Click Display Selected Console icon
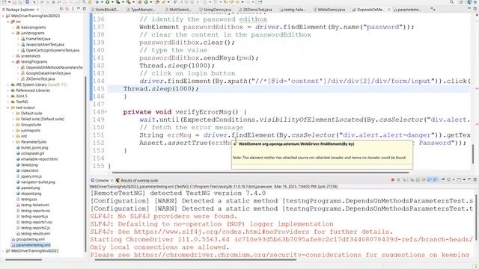This screenshot has height=269, width=479. (449, 180)
